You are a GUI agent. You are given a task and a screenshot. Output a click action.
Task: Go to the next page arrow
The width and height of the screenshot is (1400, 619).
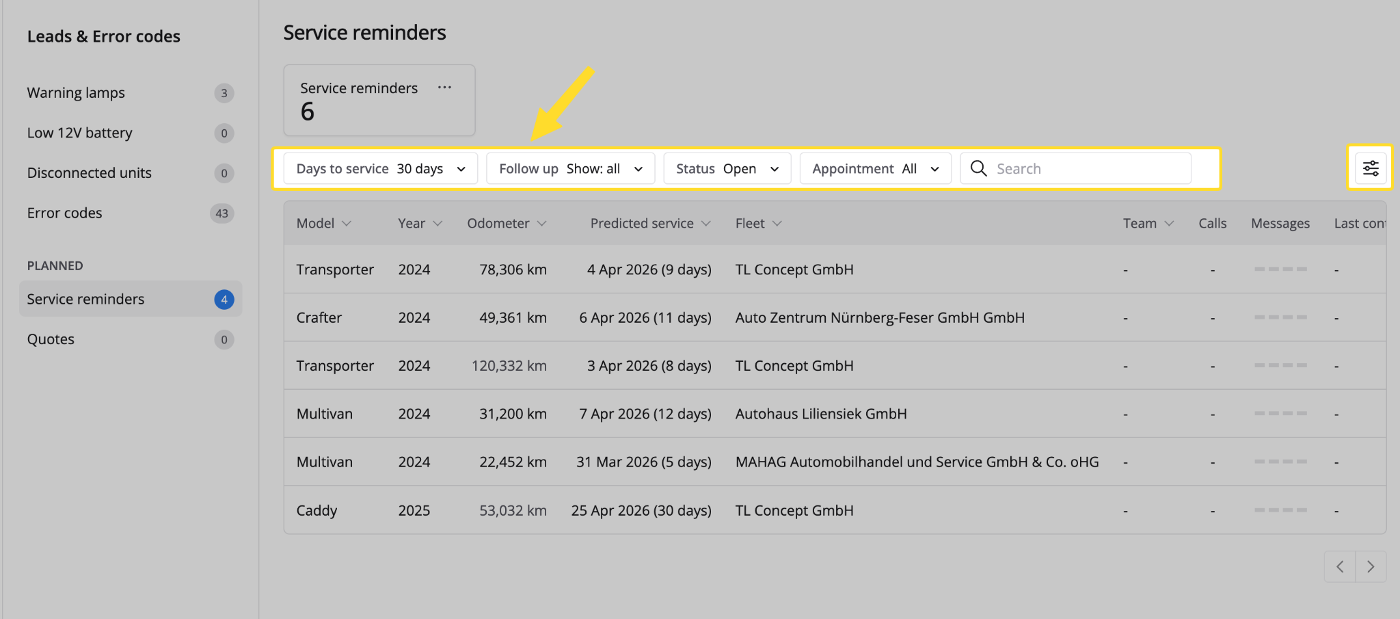[x=1371, y=566]
